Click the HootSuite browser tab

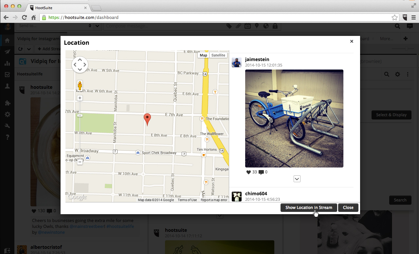pos(58,7)
